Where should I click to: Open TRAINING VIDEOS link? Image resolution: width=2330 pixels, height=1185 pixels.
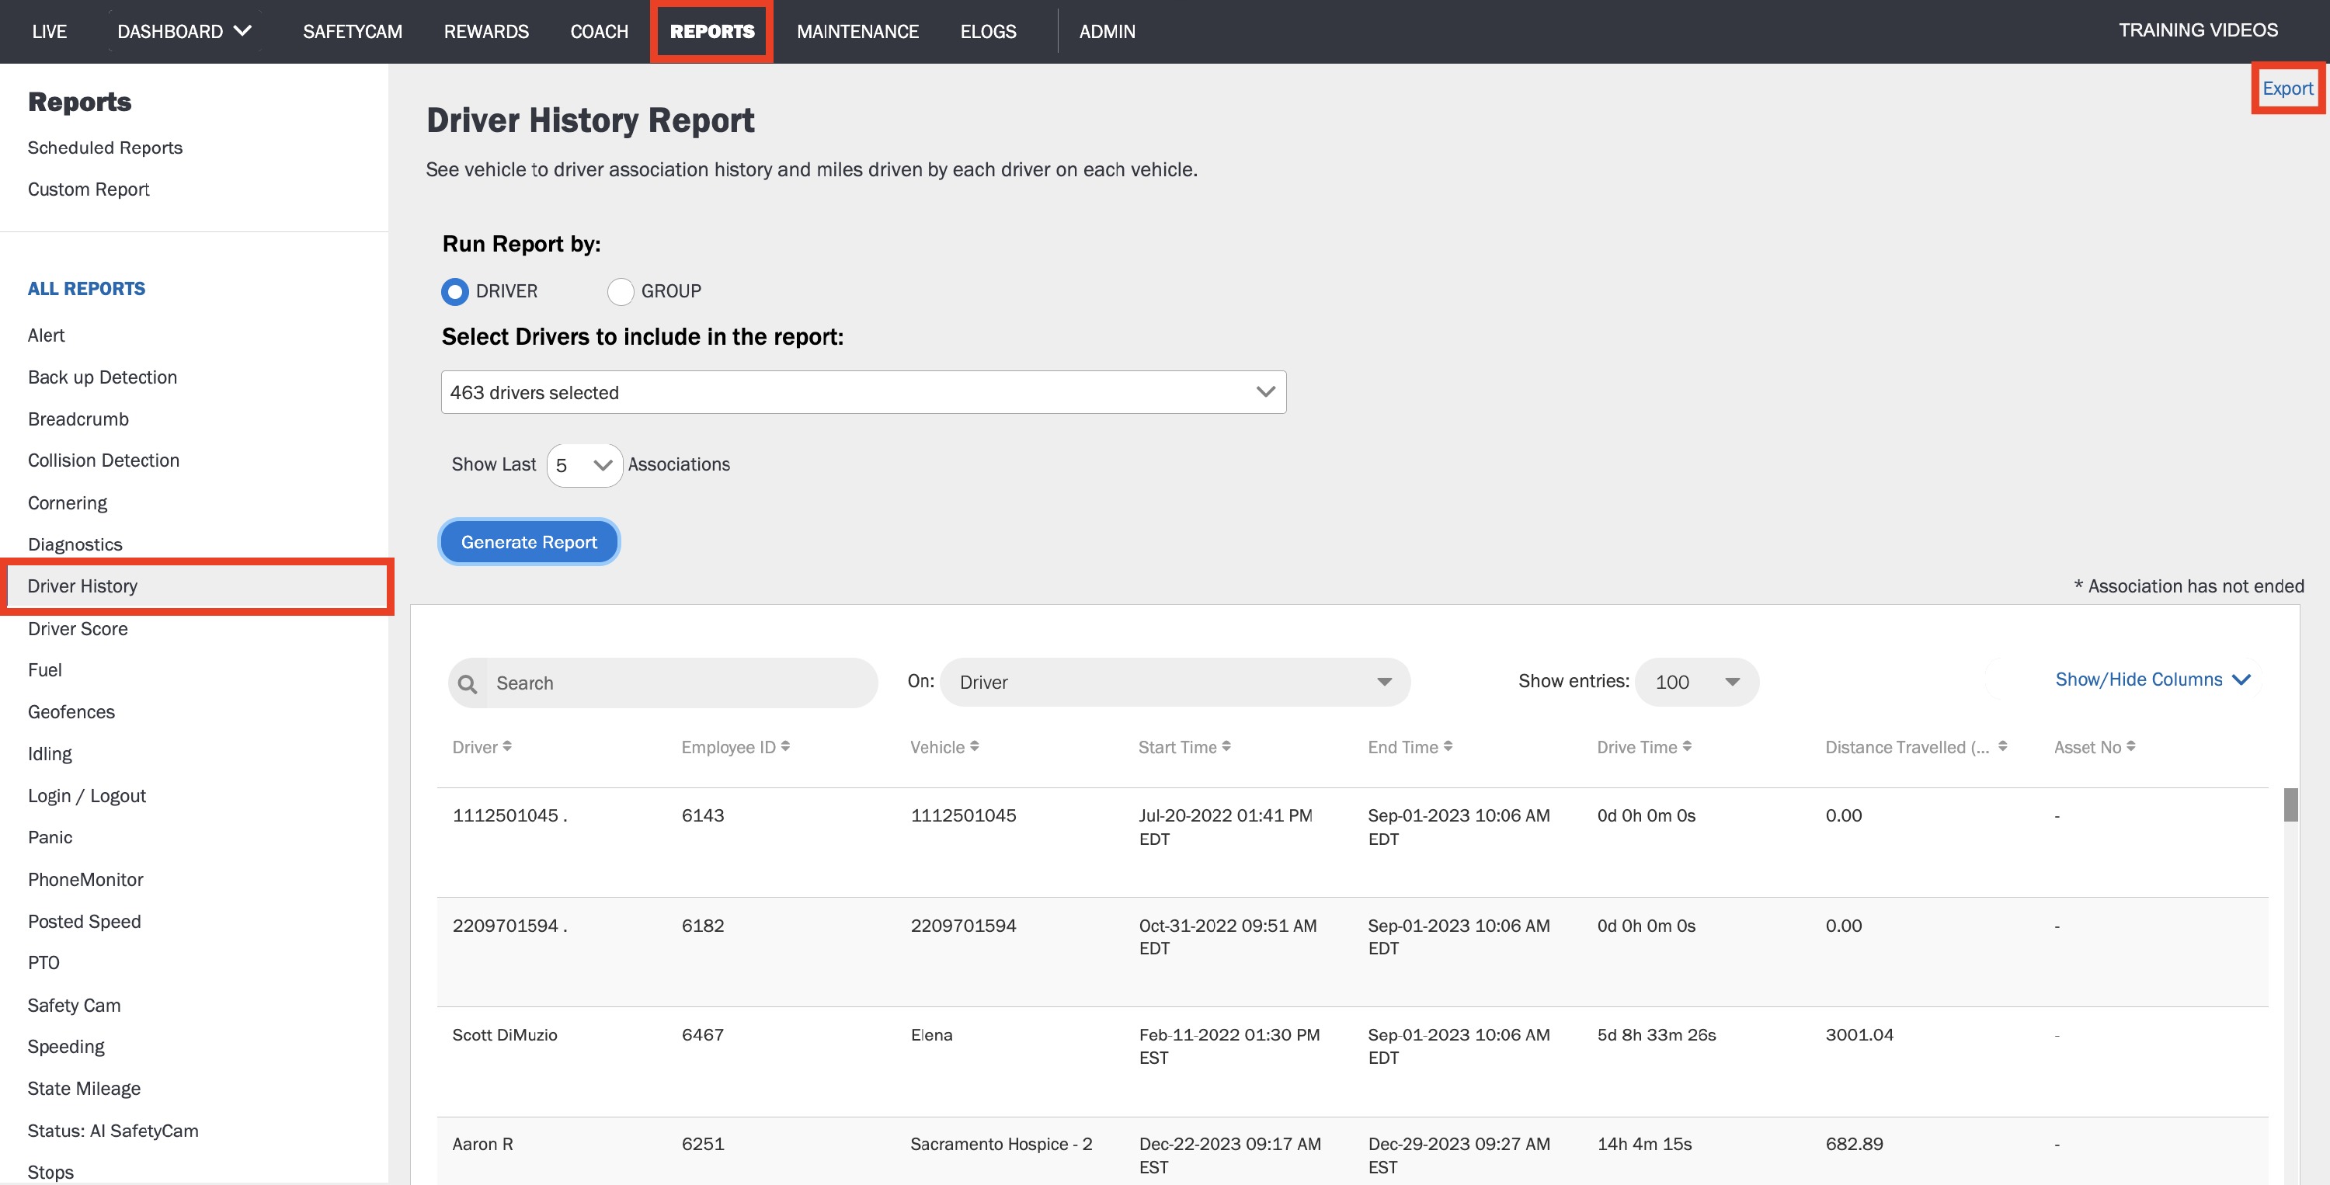coord(2198,30)
